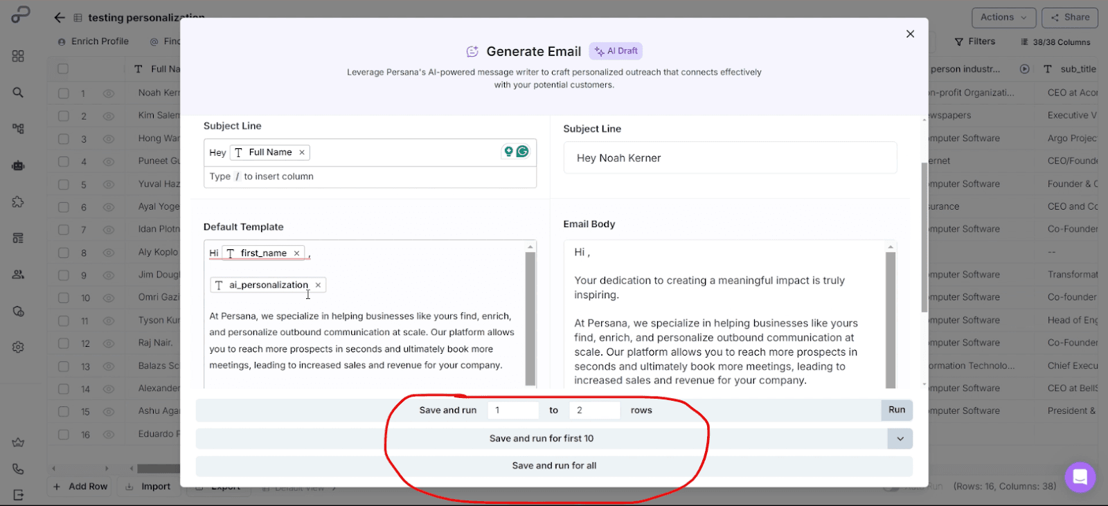Screen dimensions: 1108x506
Task: Click the eye icon for row 11
Action: (x=109, y=321)
